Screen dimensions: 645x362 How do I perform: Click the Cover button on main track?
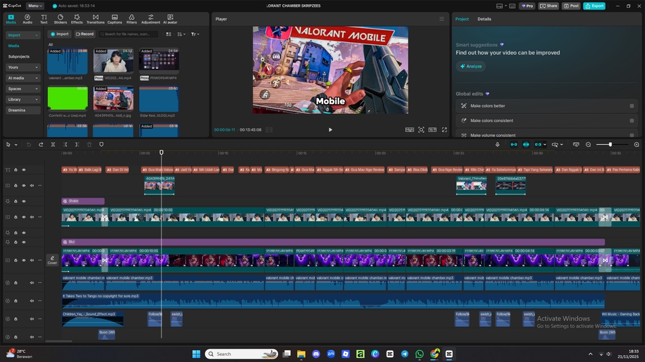(x=52, y=260)
